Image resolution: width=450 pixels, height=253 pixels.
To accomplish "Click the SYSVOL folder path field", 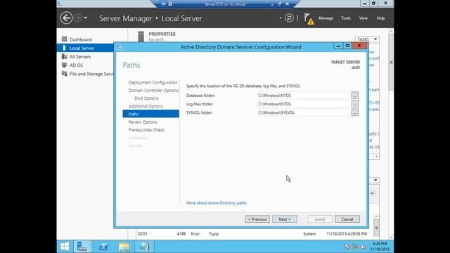I will 304,112.
